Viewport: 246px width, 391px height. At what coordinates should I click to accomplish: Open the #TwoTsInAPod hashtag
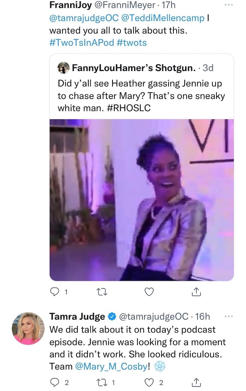click(x=81, y=42)
